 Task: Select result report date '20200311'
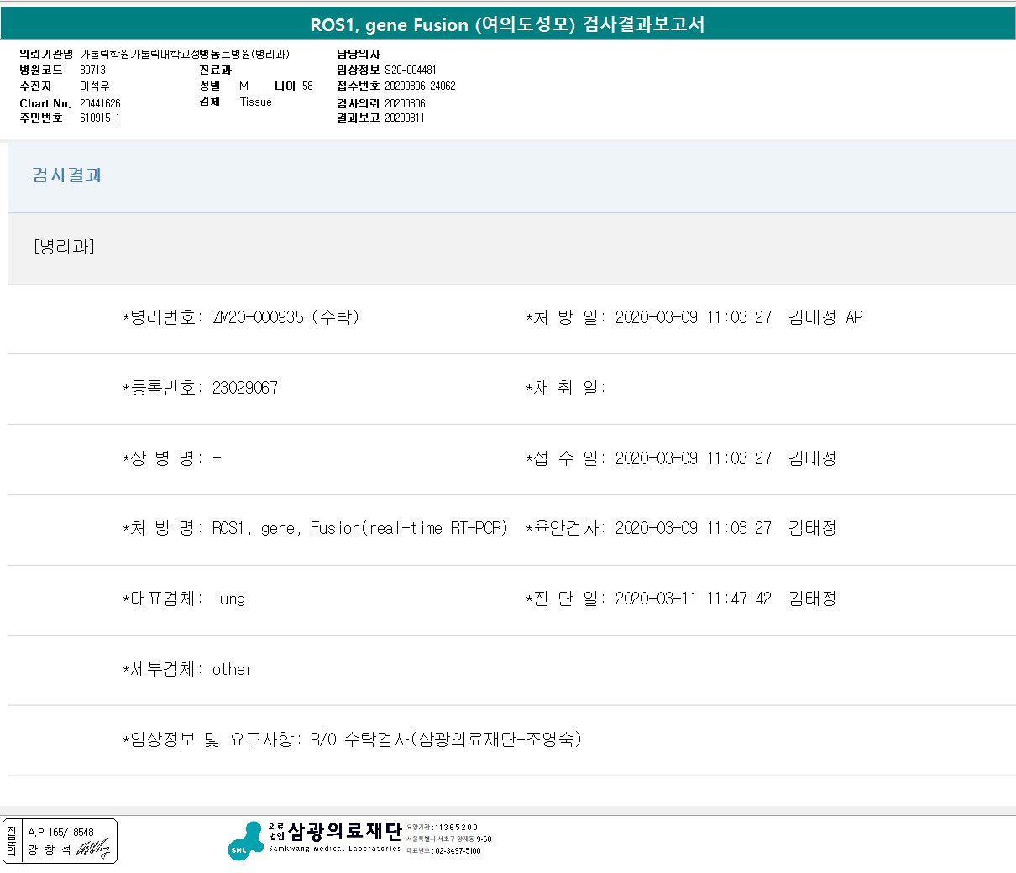pyautogui.click(x=405, y=118)
